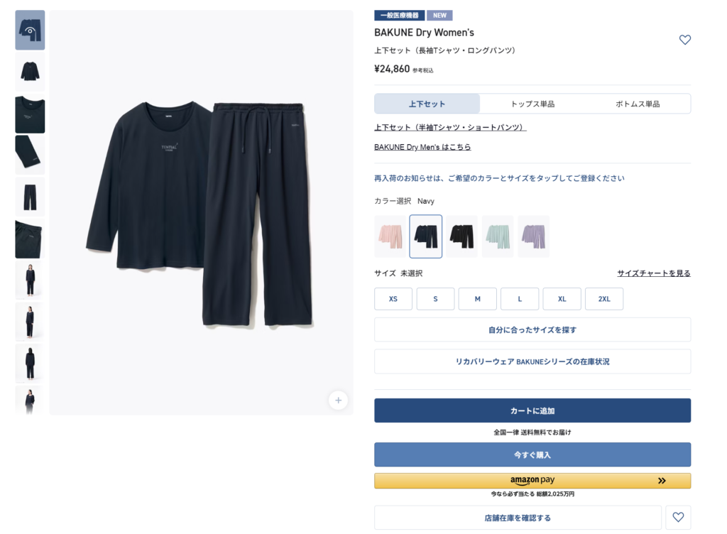
Task: Switch to ボトムス単品 tab
Action: tap(638, 104)
